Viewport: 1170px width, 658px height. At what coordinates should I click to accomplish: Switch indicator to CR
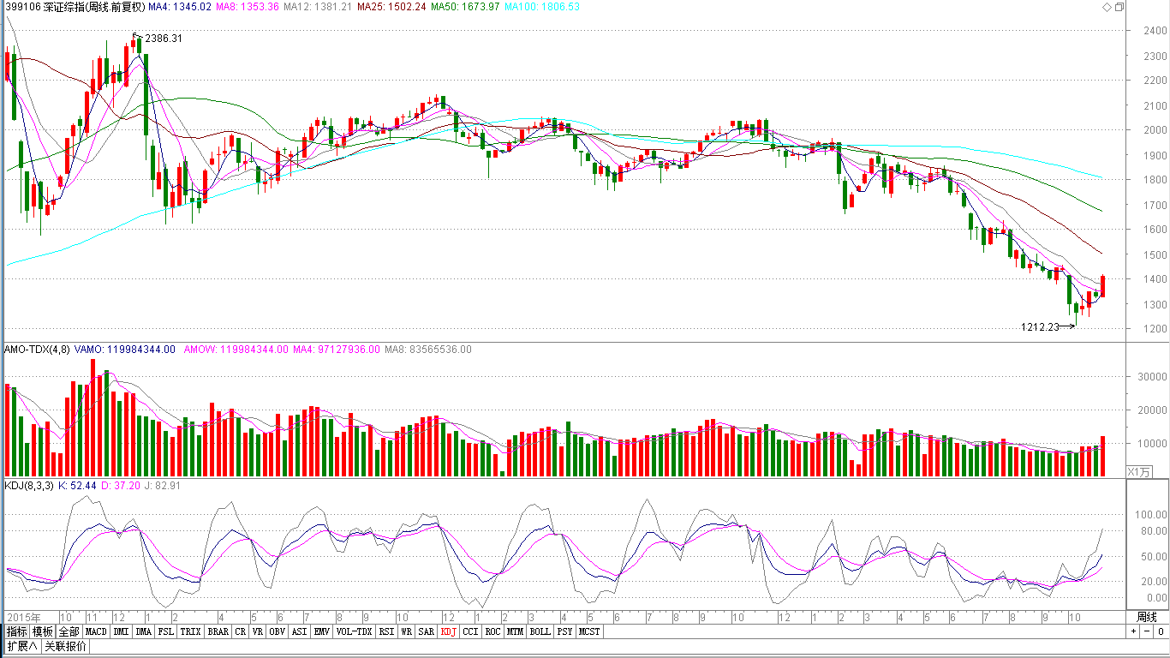[x=241, y=631]
